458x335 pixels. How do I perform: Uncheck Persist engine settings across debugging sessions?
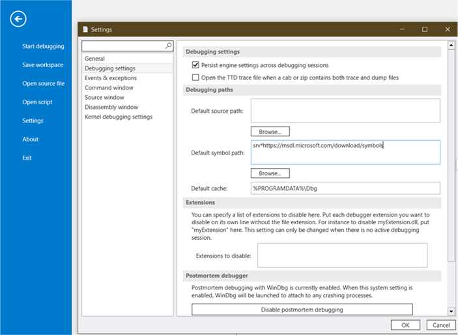pos(195,65)
